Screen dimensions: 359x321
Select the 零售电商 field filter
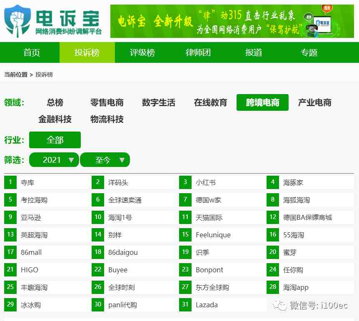point(107,102)
